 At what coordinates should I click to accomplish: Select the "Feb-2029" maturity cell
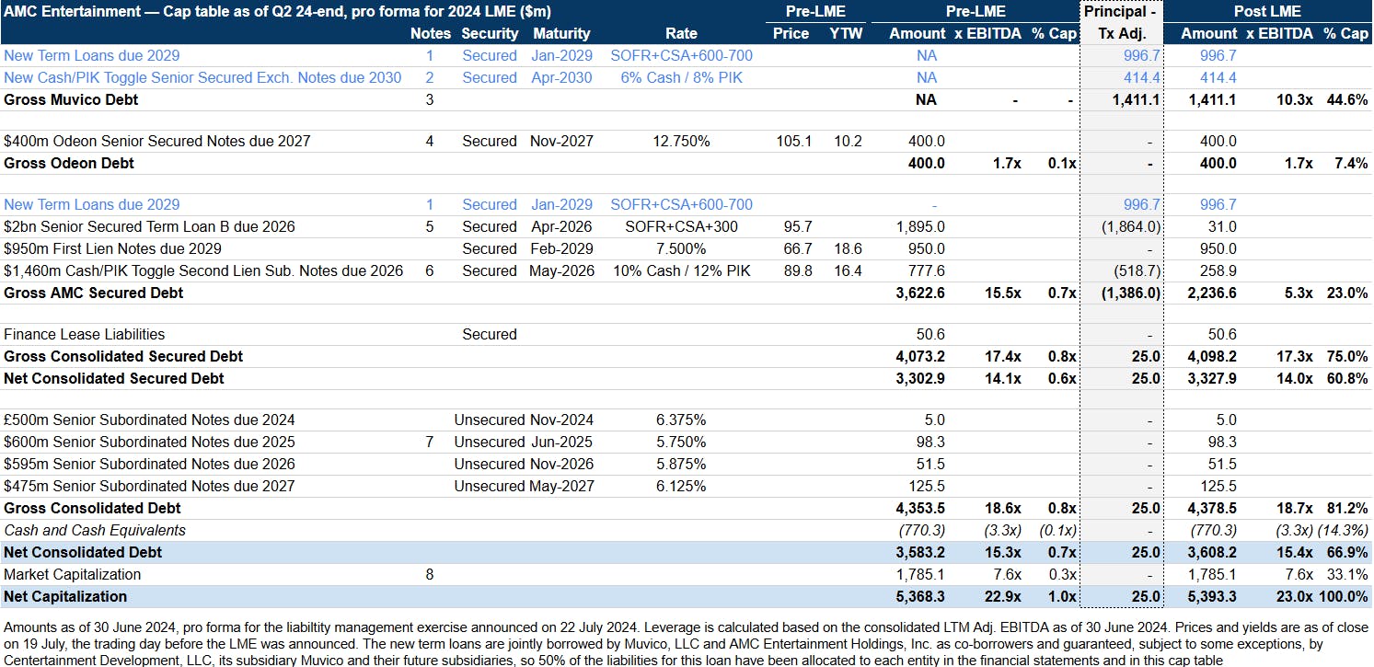(x=561, y=248)
